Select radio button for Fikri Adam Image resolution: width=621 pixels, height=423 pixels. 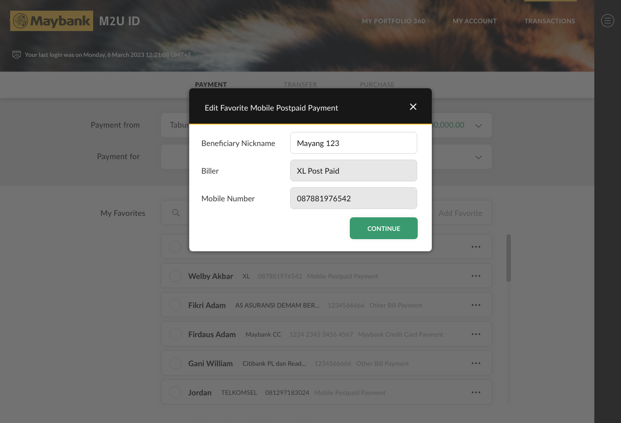175,305
